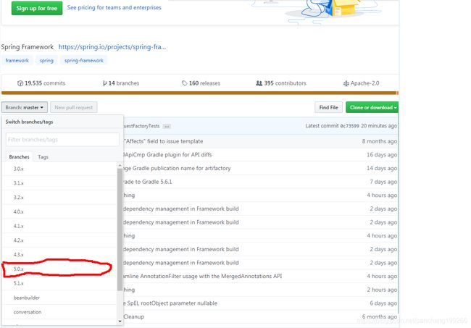This screenshot has height=328, width=471.
Task: Expand the Clone or download dropdown
Action: pyautogui.click(x=372, y=107)
